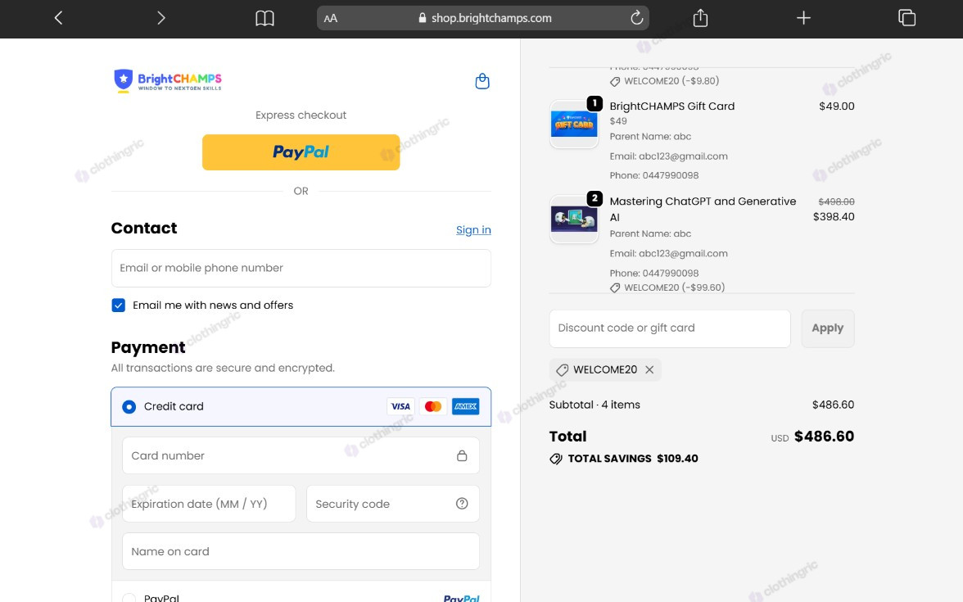Click the Mastering ChatGPT and Generative AI title
963x602 pixels.
point(703,210)
